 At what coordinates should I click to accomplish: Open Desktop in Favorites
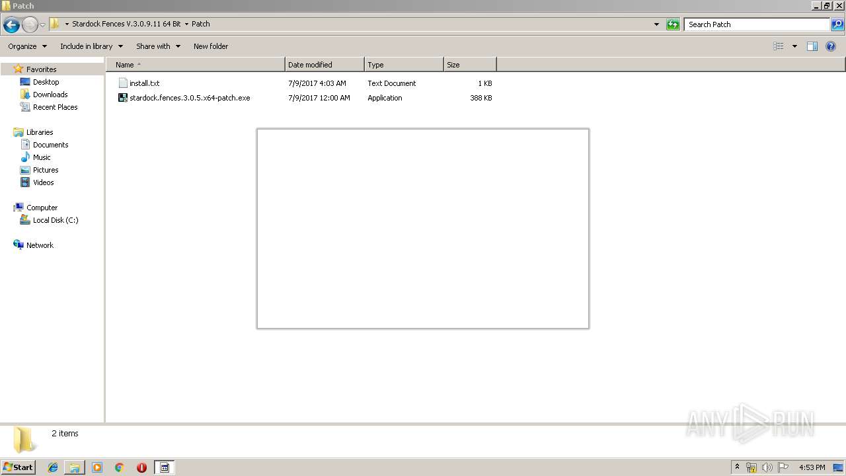coord(46,82)
